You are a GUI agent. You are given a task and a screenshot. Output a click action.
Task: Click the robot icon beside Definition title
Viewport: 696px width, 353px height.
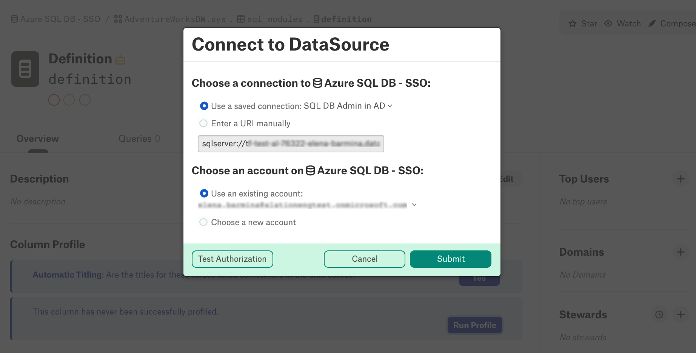click(120, 60)
